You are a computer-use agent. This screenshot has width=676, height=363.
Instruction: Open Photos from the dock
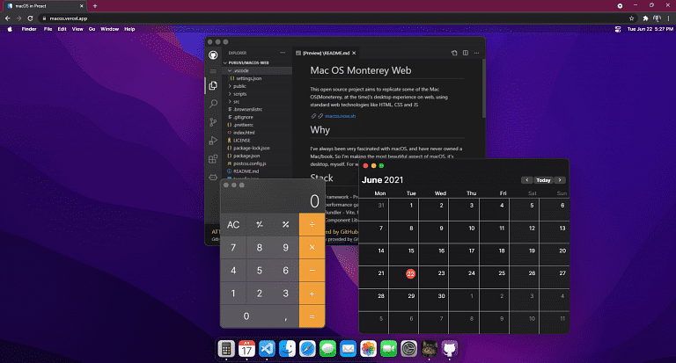[368, 348]
